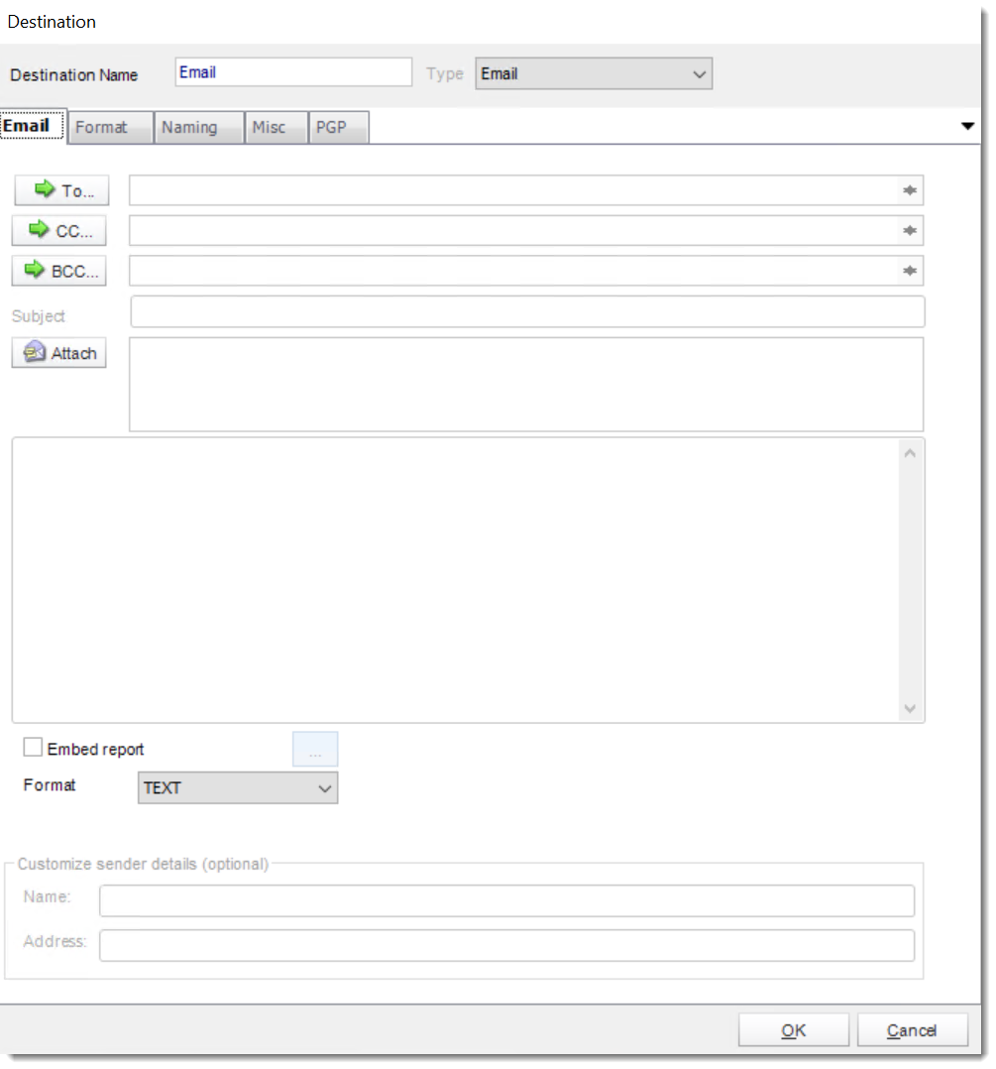Click the Subject text field
This screenshot has height=1069, width=996.
(527, 311)
